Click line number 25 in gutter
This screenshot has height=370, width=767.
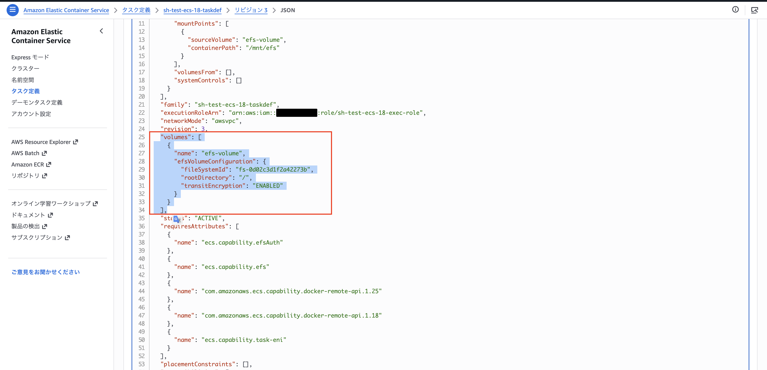click(142, 137)
